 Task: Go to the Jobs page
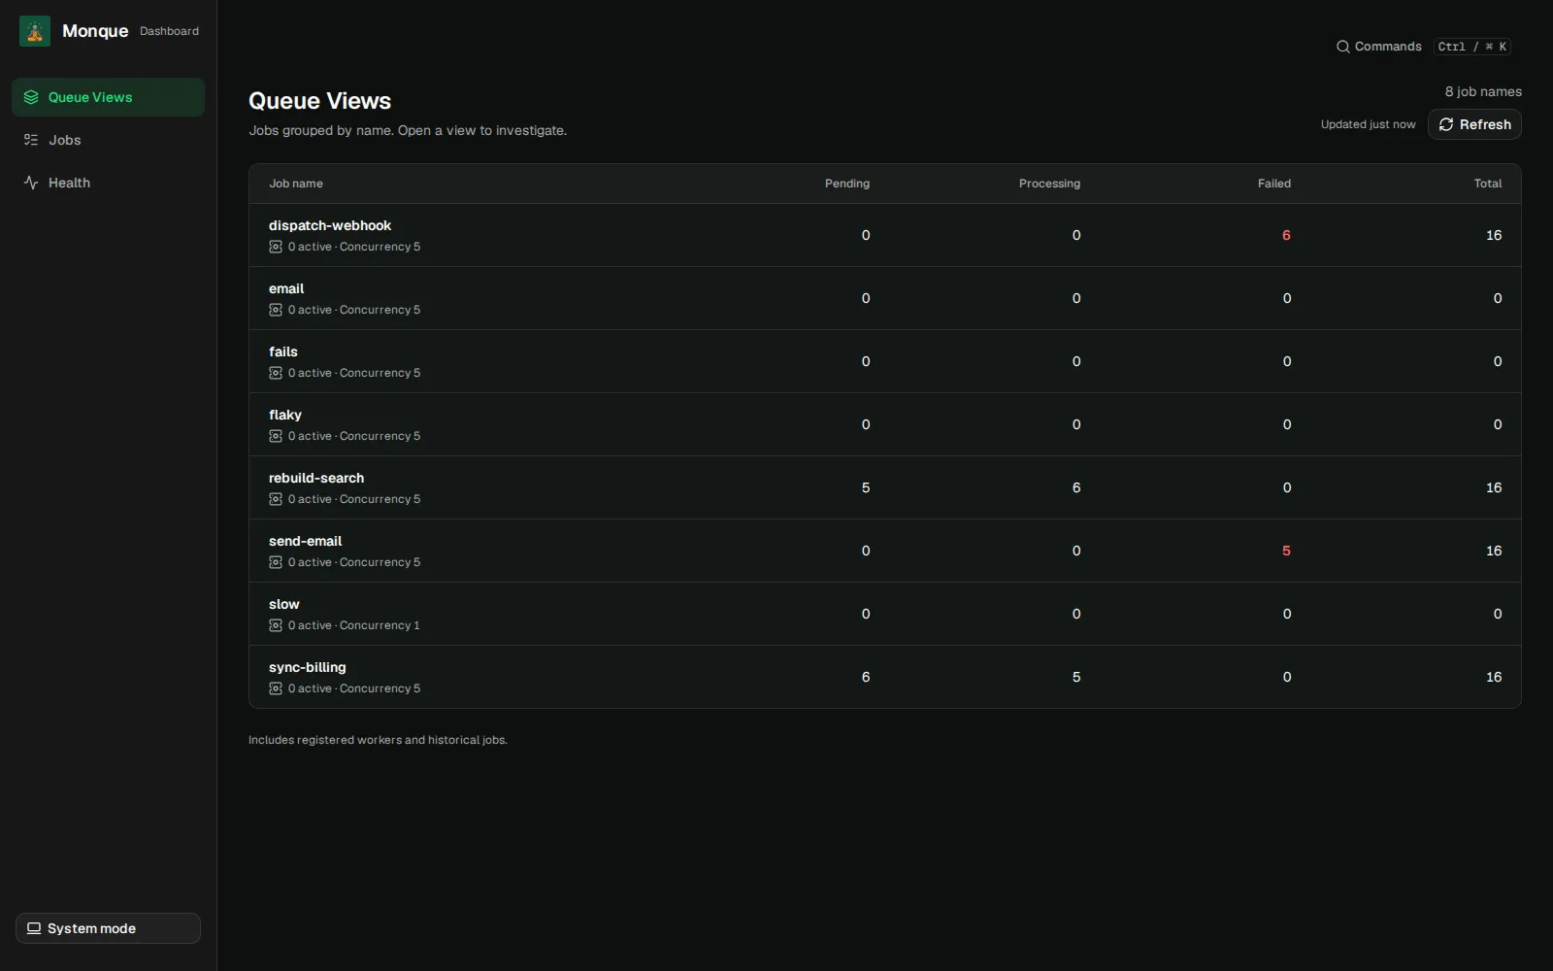coord(108,140)
